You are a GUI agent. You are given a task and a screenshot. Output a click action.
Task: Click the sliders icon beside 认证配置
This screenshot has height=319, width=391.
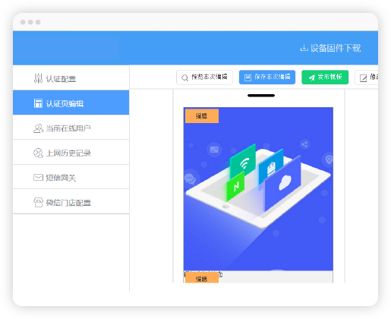coord(38,78)
